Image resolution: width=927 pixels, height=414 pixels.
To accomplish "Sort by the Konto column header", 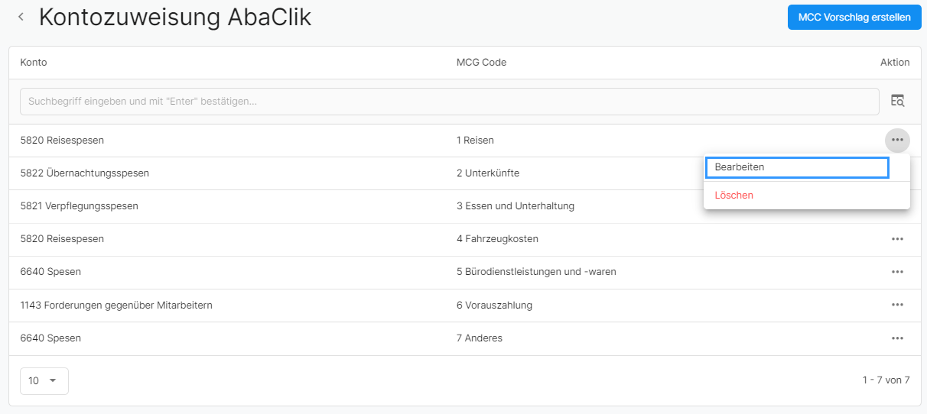I will tap(34, 63).
